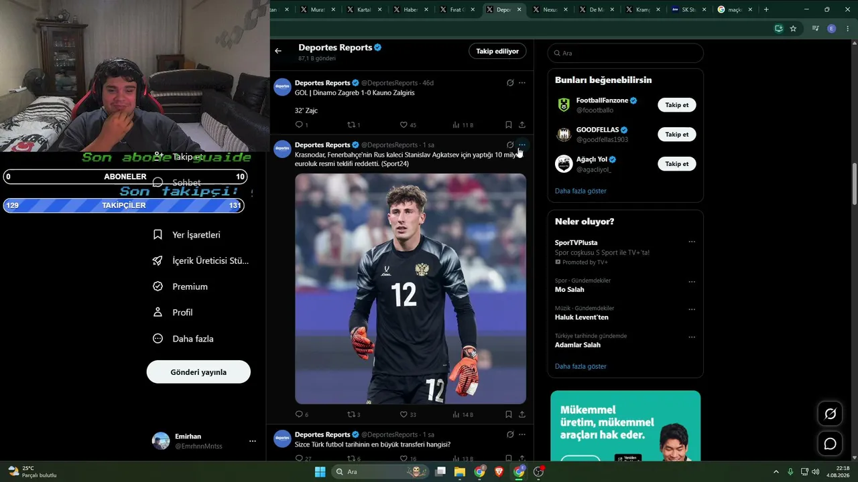Click the browser page vertical scrollbar
Viewport: 858px width, 482px height.
[854, 184]
